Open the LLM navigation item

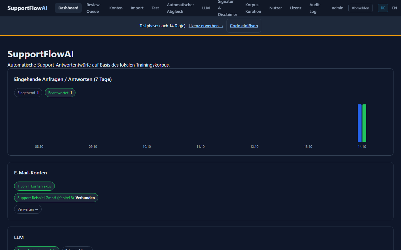coord(206,8)
